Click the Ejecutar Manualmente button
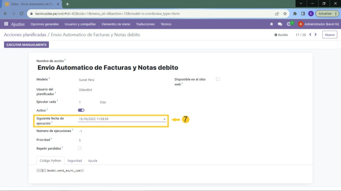 point(26,45)
